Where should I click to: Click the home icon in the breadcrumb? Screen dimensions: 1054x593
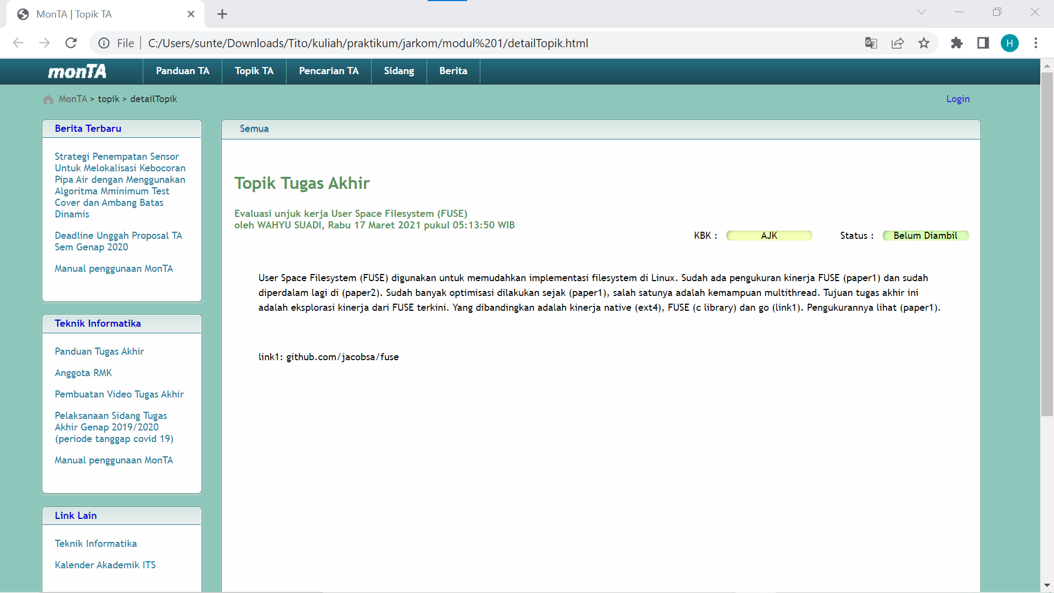click(x=48, y=99)
